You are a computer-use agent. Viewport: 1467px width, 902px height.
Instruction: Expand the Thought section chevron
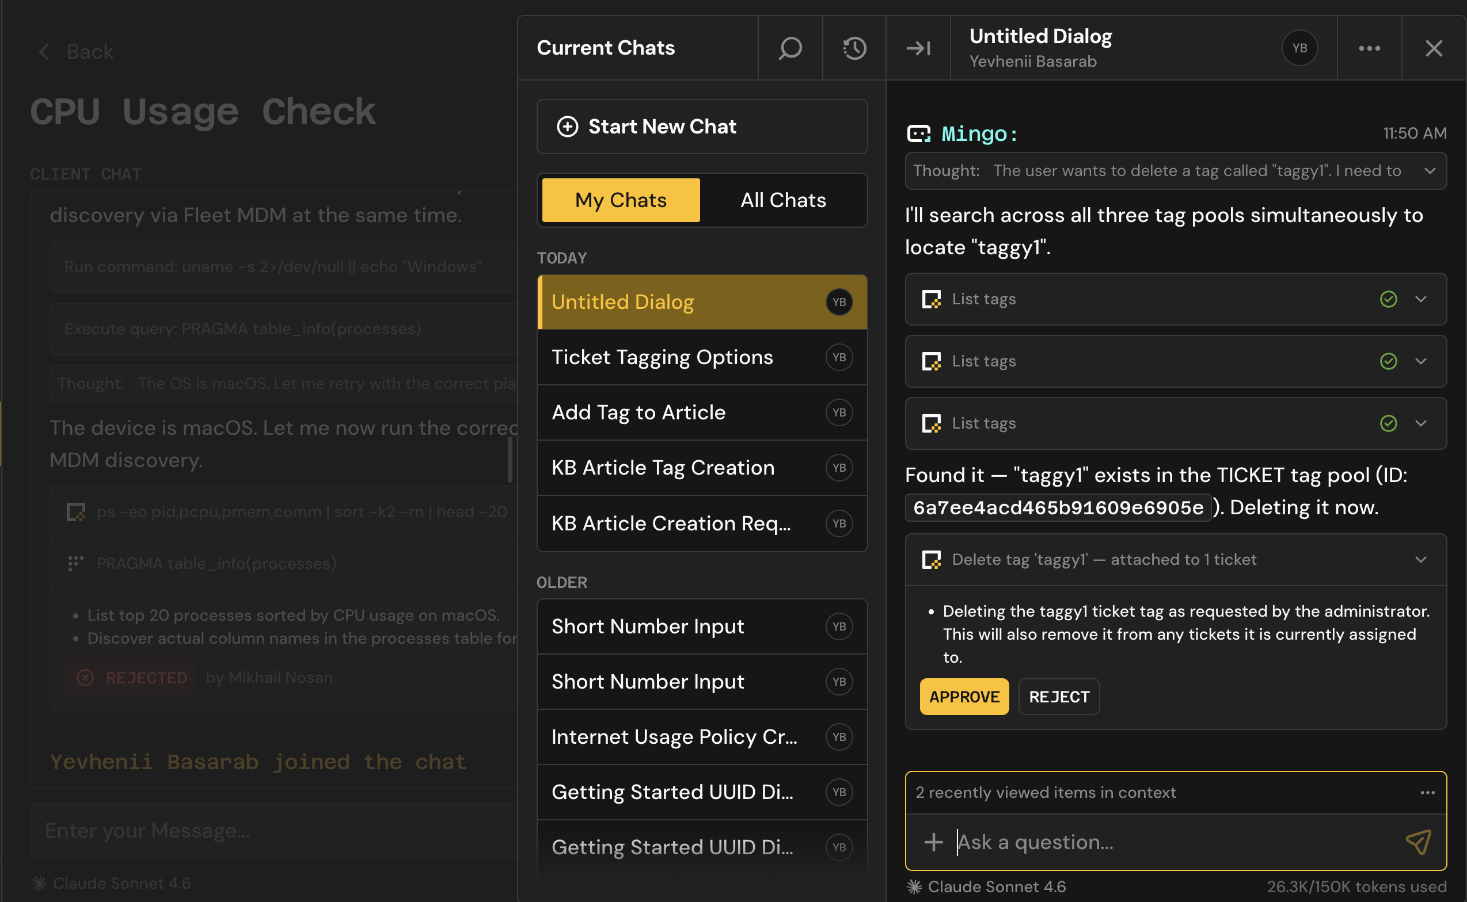click(1430, 171)
